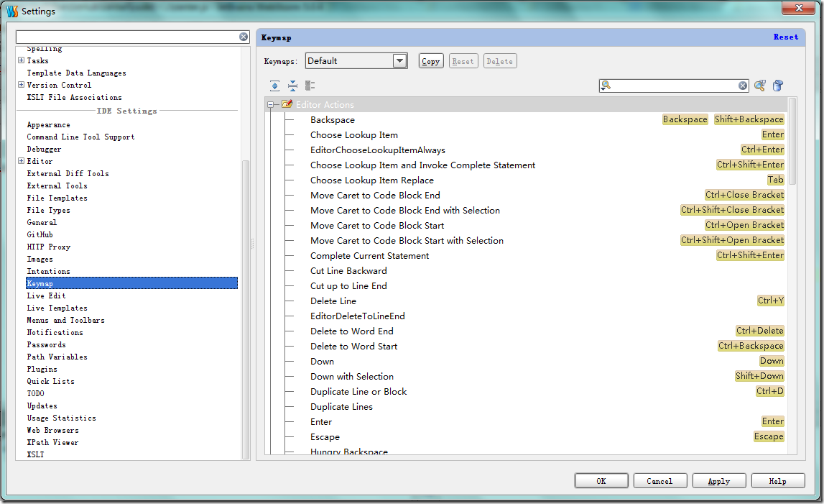Select Live Templates setting

click(x=57, y=308)
